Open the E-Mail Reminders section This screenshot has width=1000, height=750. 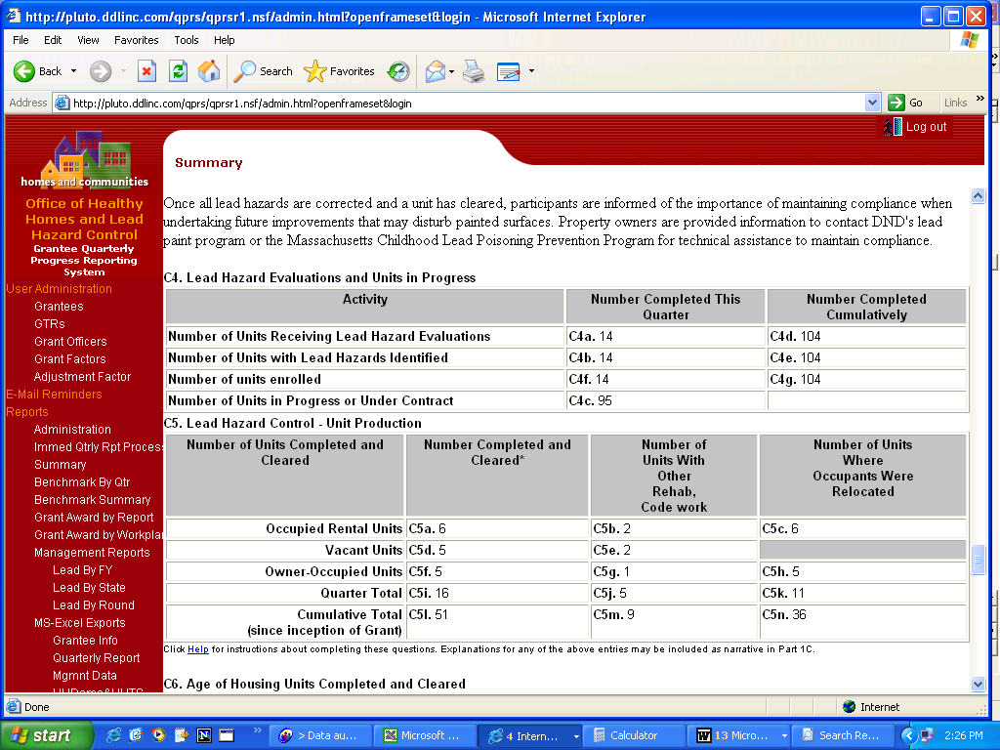pyautogui.click(x=55, y=395)
